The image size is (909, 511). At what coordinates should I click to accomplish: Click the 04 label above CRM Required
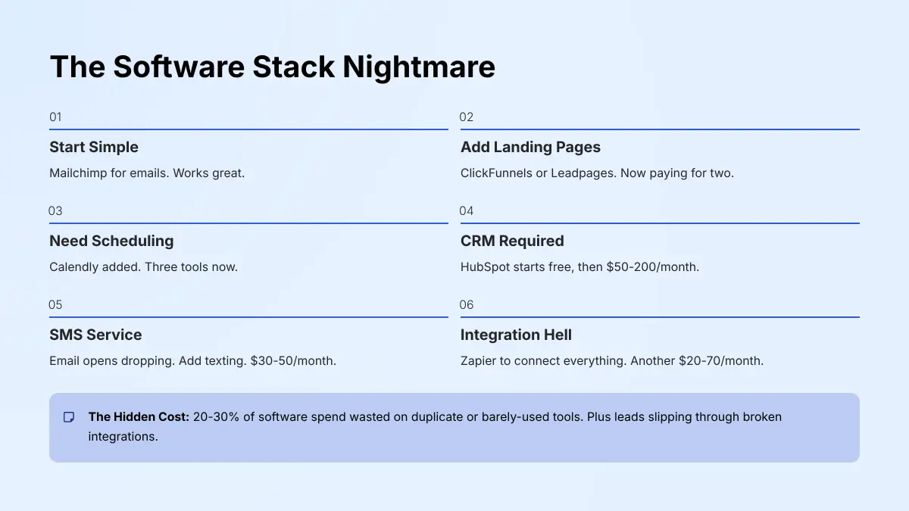click(467, 210)
